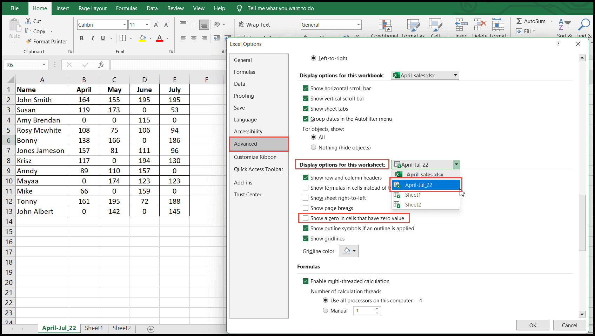The image size is (595, 336).
Task: Open the Insert ribbon tab
Action: [x=63, y=8]
